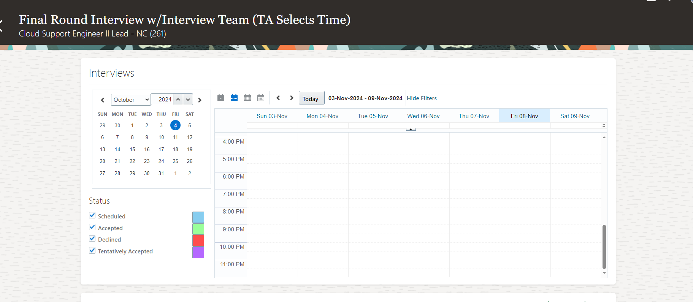693x302 pixels.
Task: Open the Thu 07-Nov day header
Action: (x=474, y=116)
